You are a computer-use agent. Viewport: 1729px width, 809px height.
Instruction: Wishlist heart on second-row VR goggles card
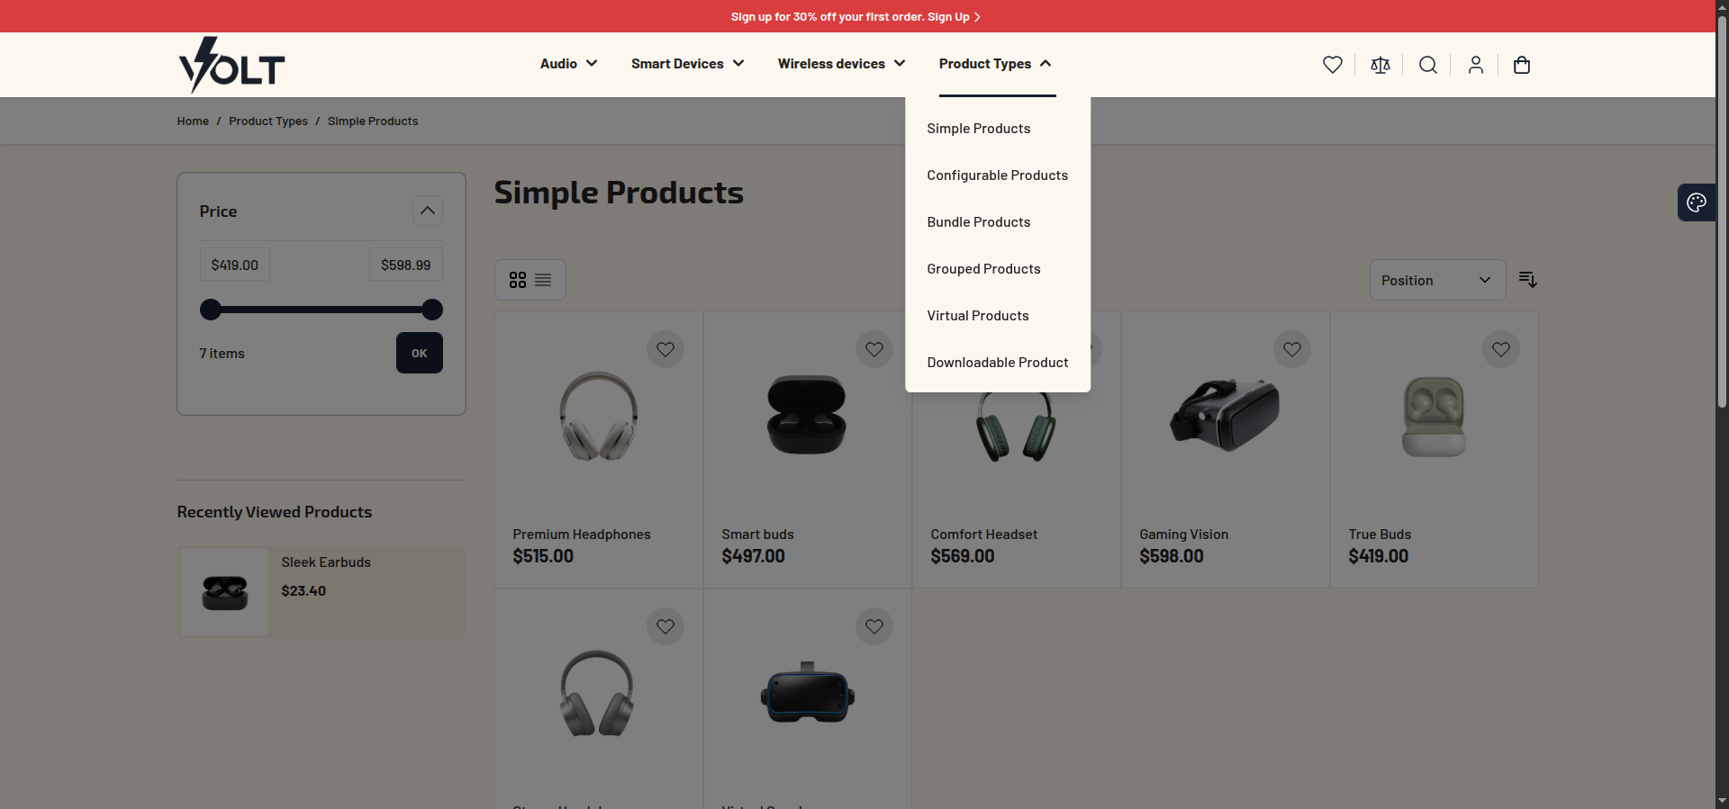pyautogui.click(x=874, y=626)
